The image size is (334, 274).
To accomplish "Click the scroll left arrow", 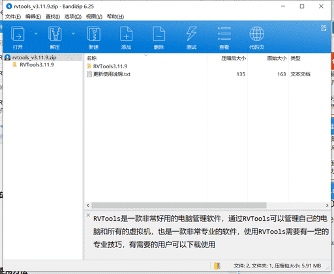I will coord(88,205).
